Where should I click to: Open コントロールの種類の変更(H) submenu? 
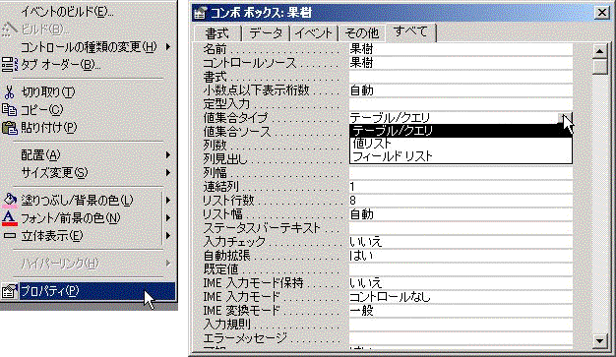point(89,47)
